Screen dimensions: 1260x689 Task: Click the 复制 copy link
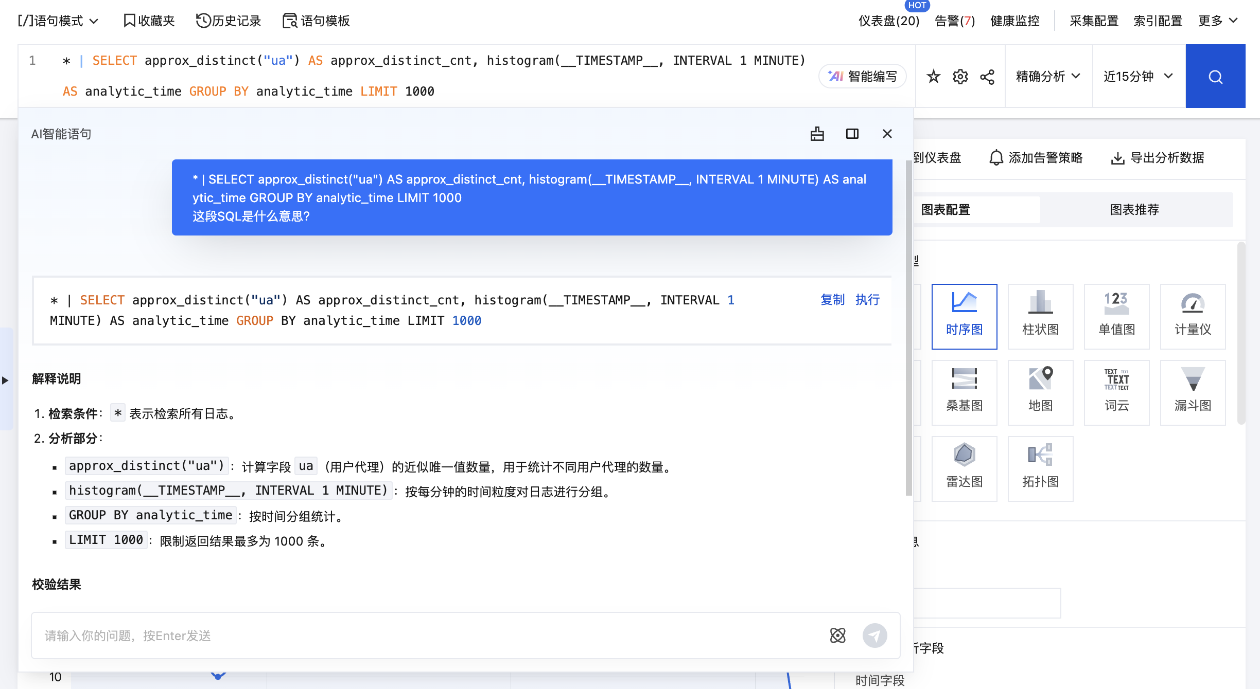(832, 299)
